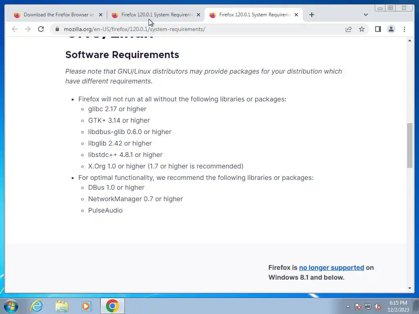419x314 pixels.
Task: Open the Chrome profile menu
Action: click(391, 29)
